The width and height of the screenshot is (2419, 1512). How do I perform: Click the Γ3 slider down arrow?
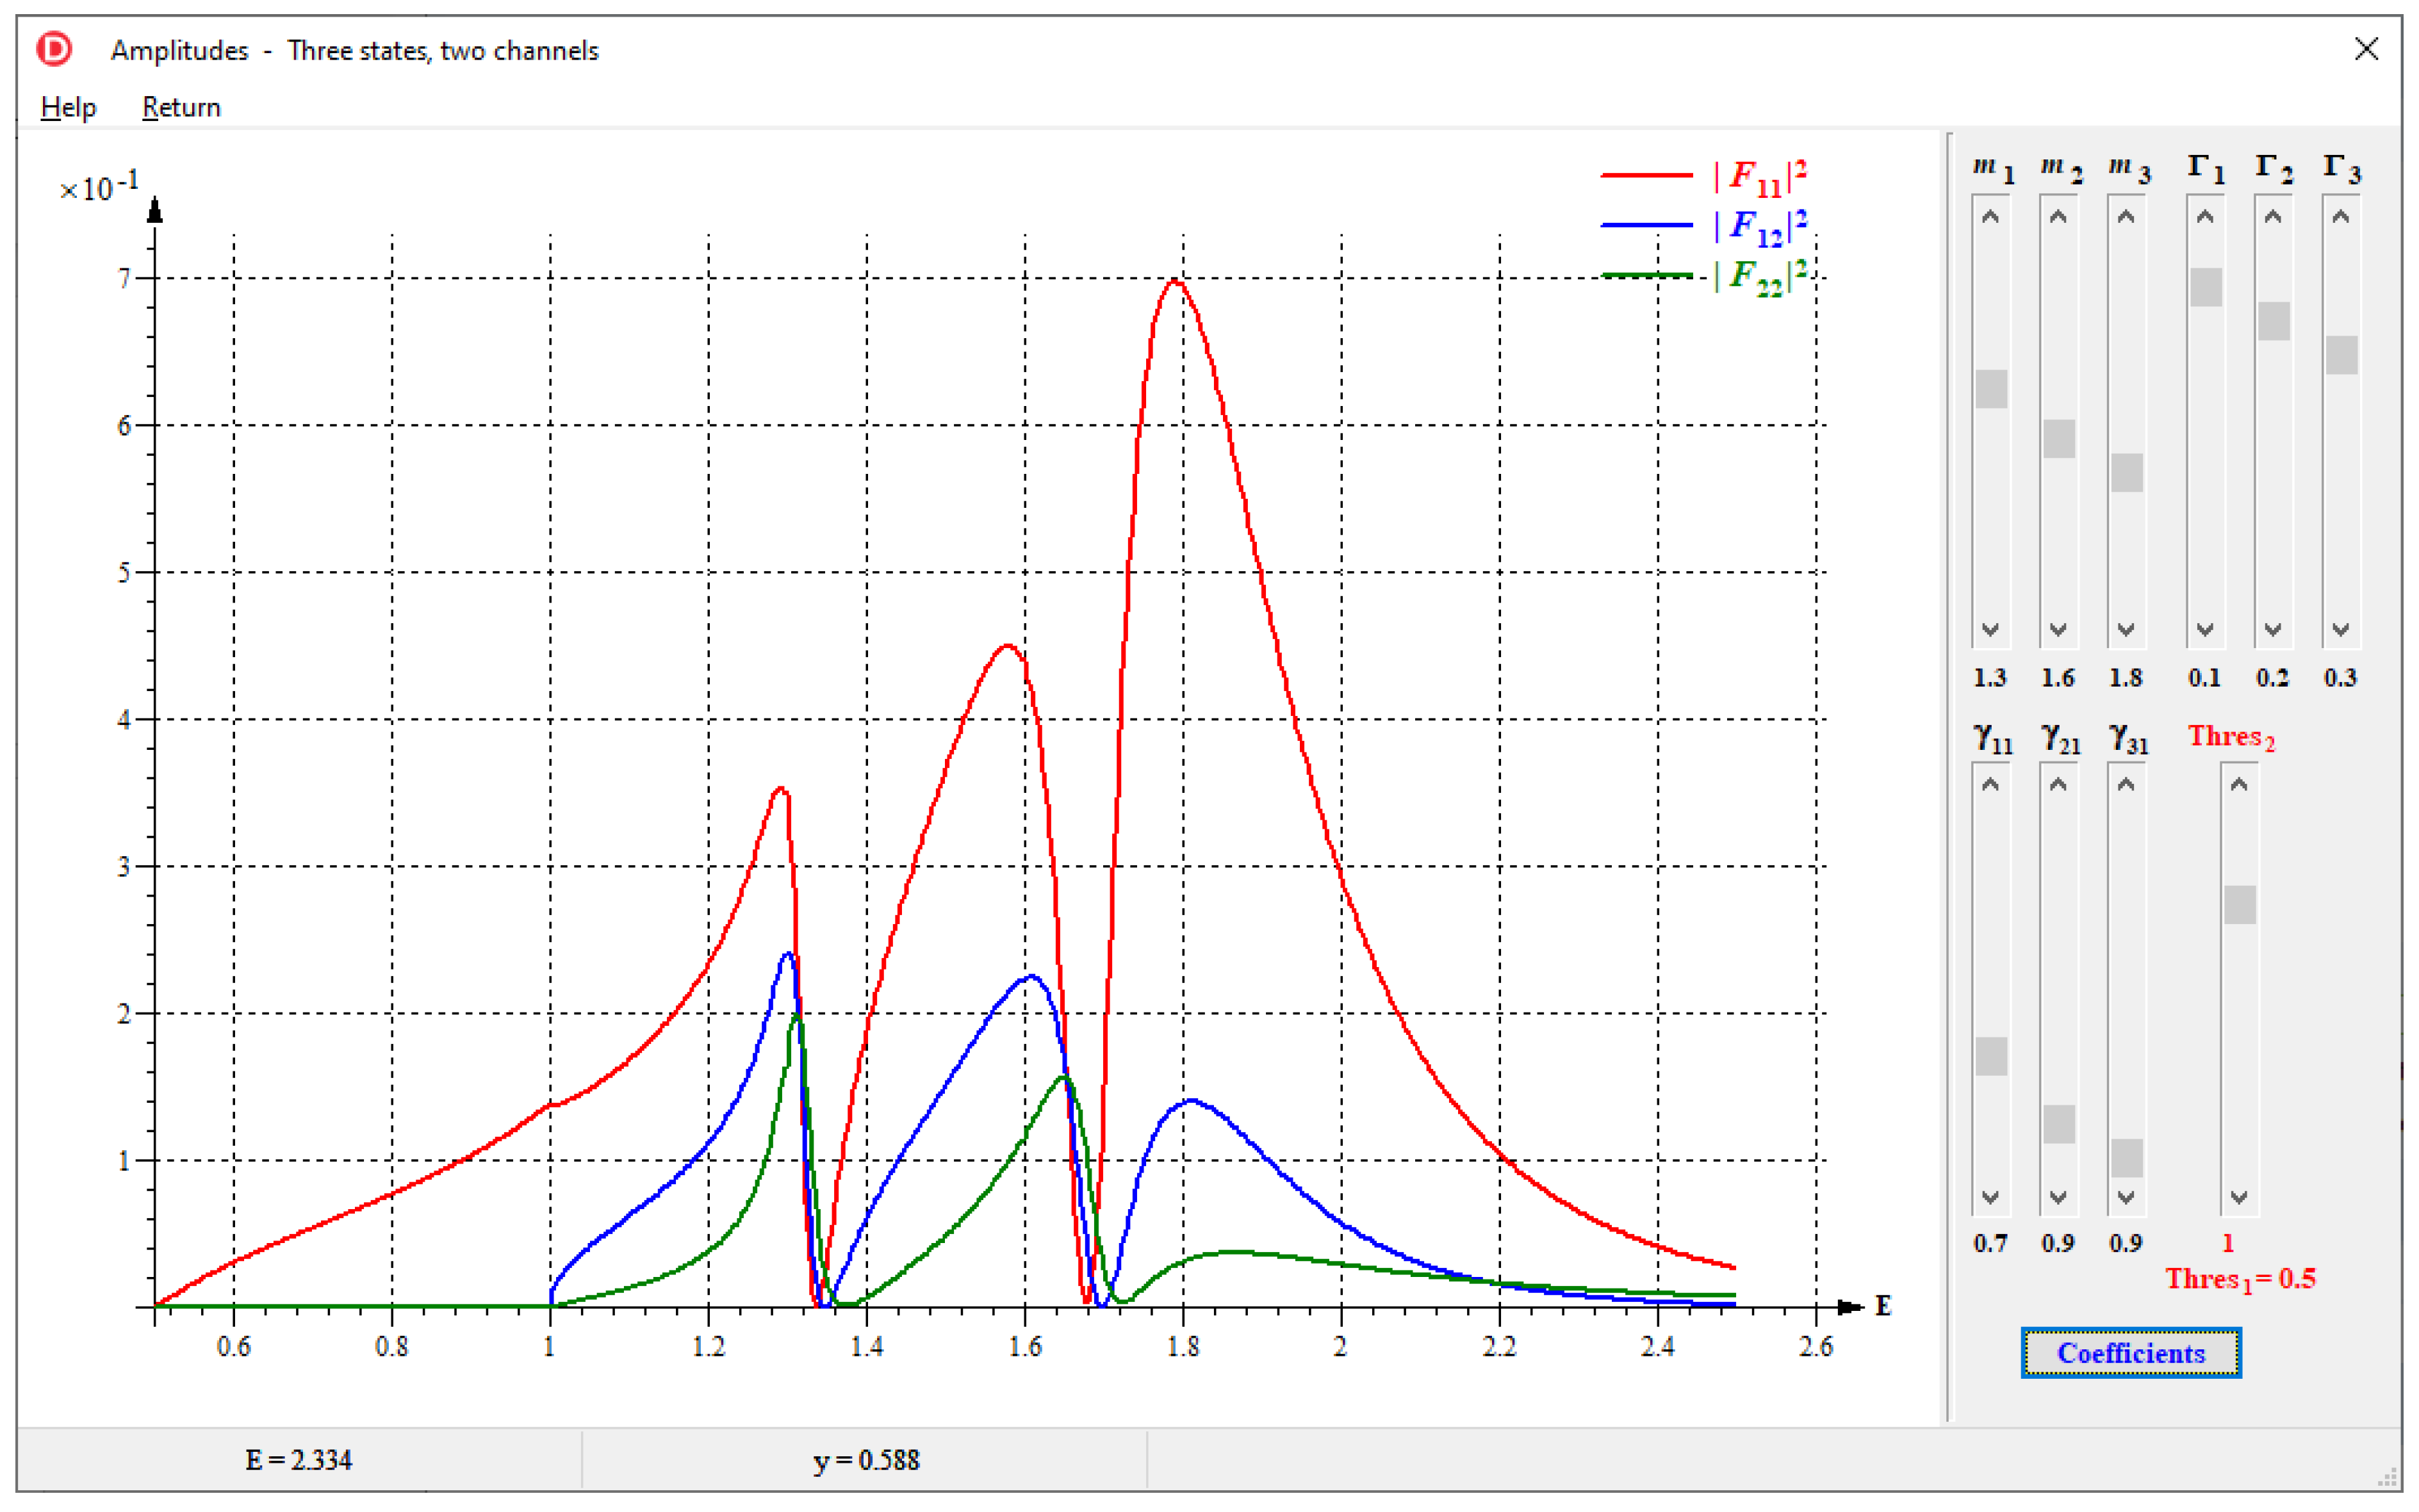(x=2340, y=630)
